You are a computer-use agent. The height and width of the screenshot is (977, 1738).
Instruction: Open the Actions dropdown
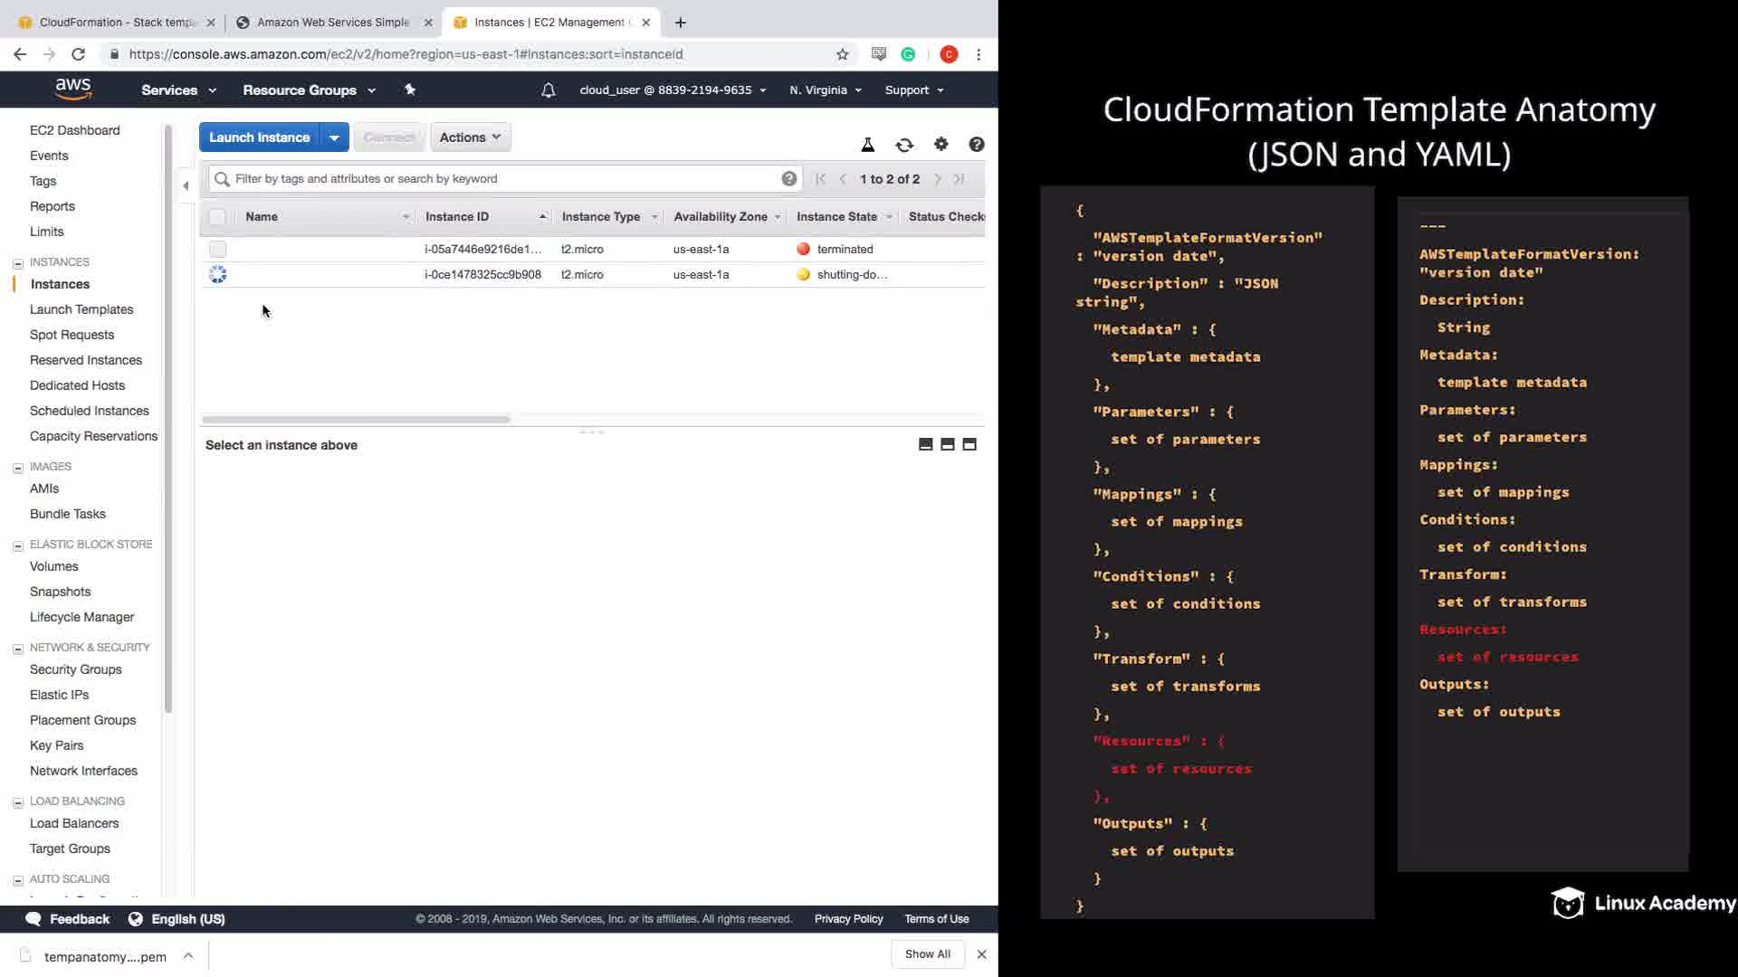click(x=470, y=138)
